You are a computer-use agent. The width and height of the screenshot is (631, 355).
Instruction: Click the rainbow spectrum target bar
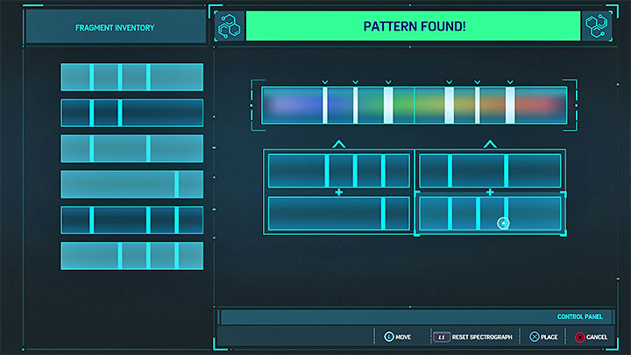(x=414, y=105)
